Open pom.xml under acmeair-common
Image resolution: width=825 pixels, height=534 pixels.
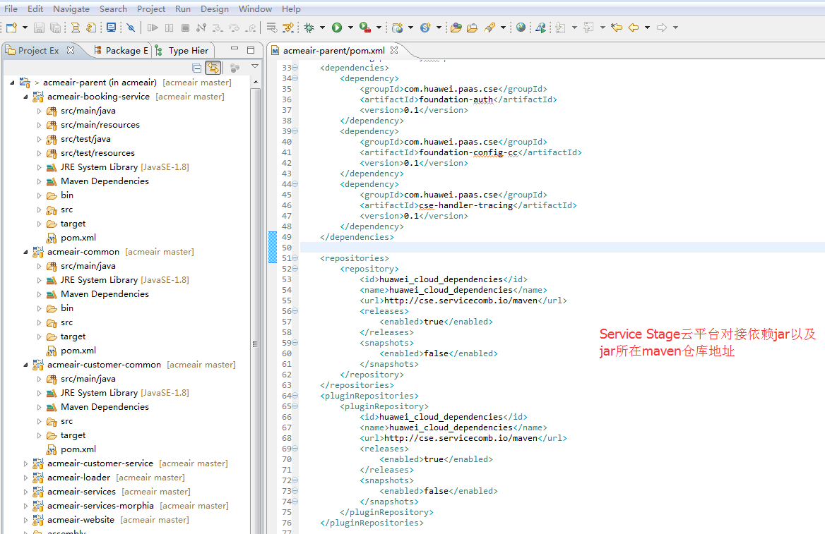(78, 351)
